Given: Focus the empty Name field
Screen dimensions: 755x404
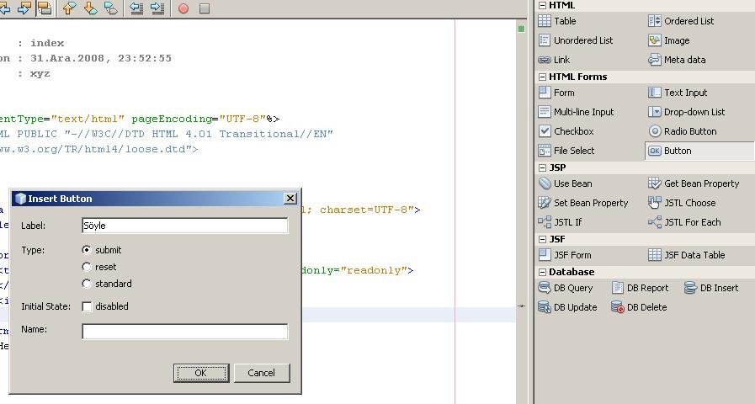Looking at the screenshot, I should tap(185, 332).
